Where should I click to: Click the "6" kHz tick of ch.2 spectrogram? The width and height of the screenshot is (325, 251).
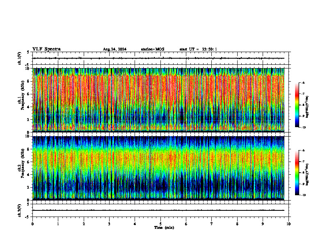pyautogui.click(x=28, y=162)
